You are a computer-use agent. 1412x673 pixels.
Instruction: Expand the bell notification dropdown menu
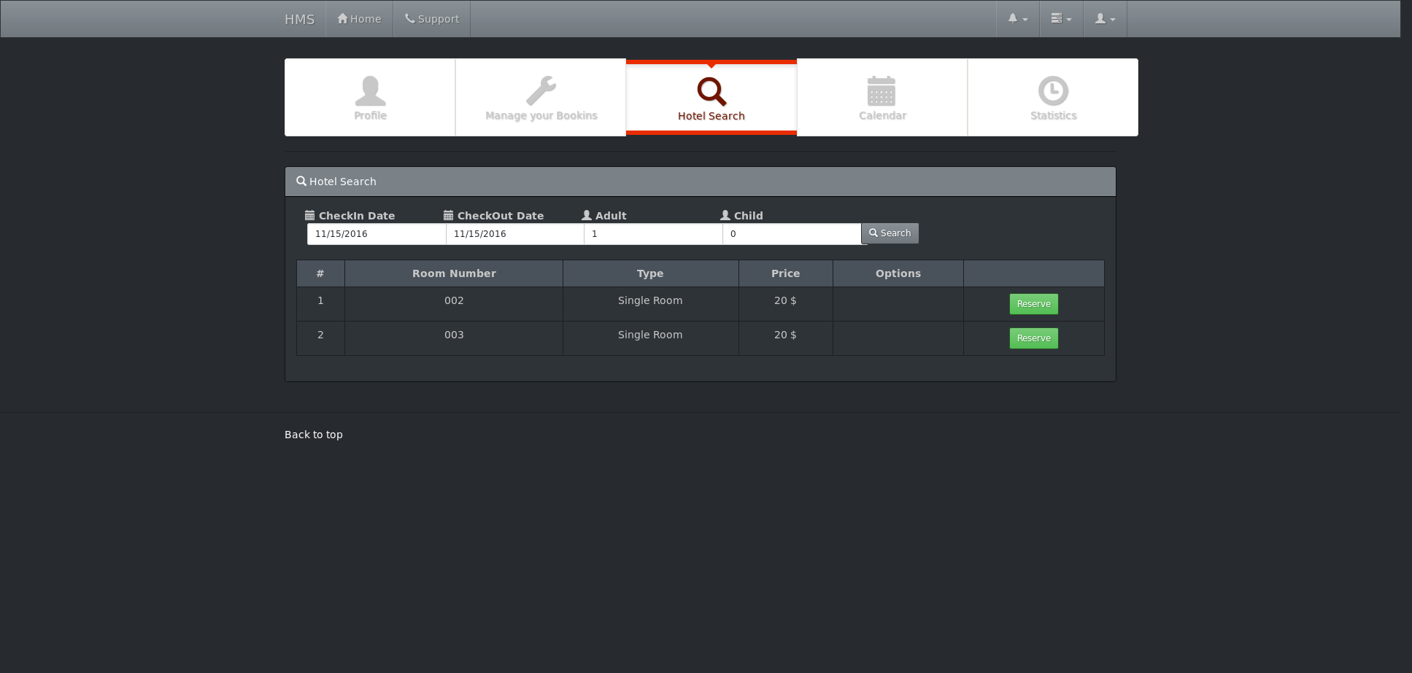(x=1017, y=18)
